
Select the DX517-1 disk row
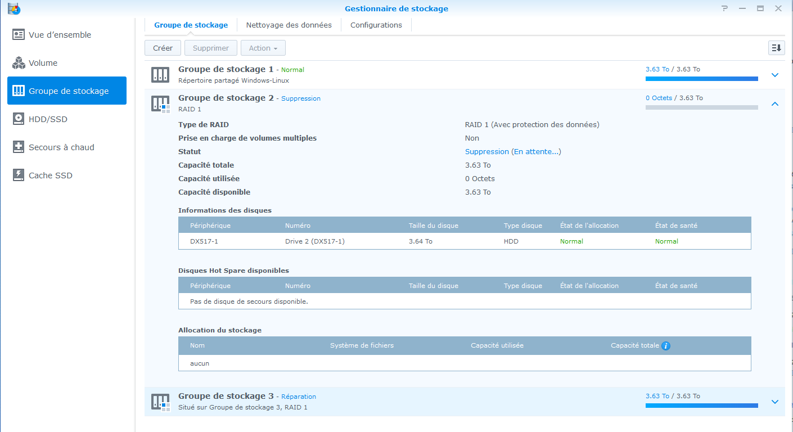(464, 241)
